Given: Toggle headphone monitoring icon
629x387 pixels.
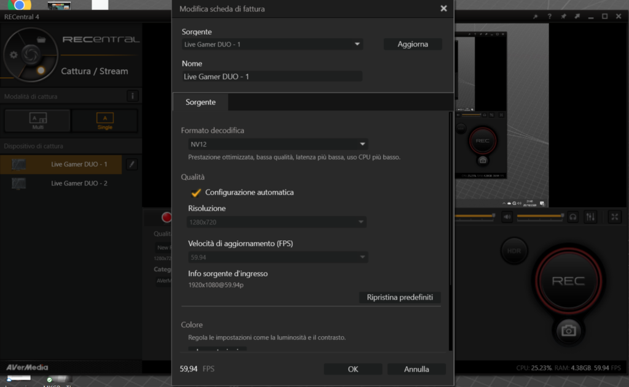Looking at the screenshot, I should click(x=573, y=217).
